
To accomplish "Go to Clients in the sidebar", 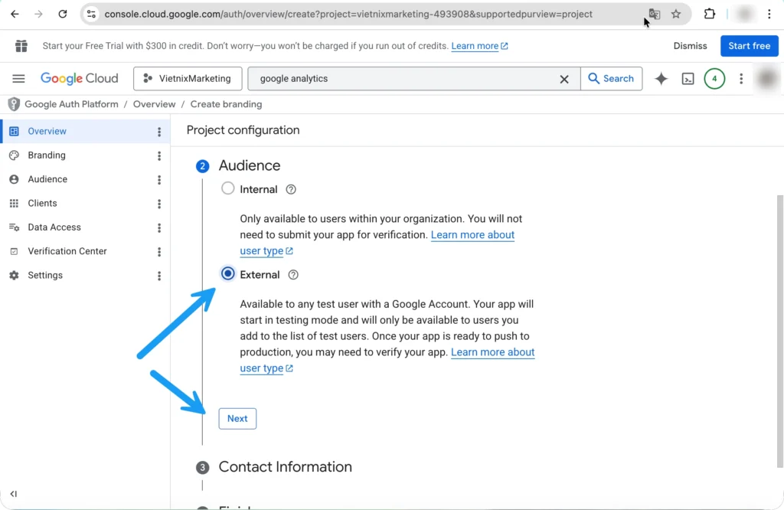I will (42, 204).
